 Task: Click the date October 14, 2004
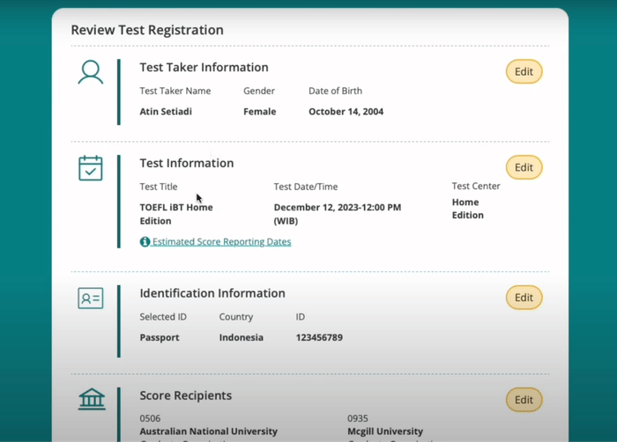(x=346, y=112)
